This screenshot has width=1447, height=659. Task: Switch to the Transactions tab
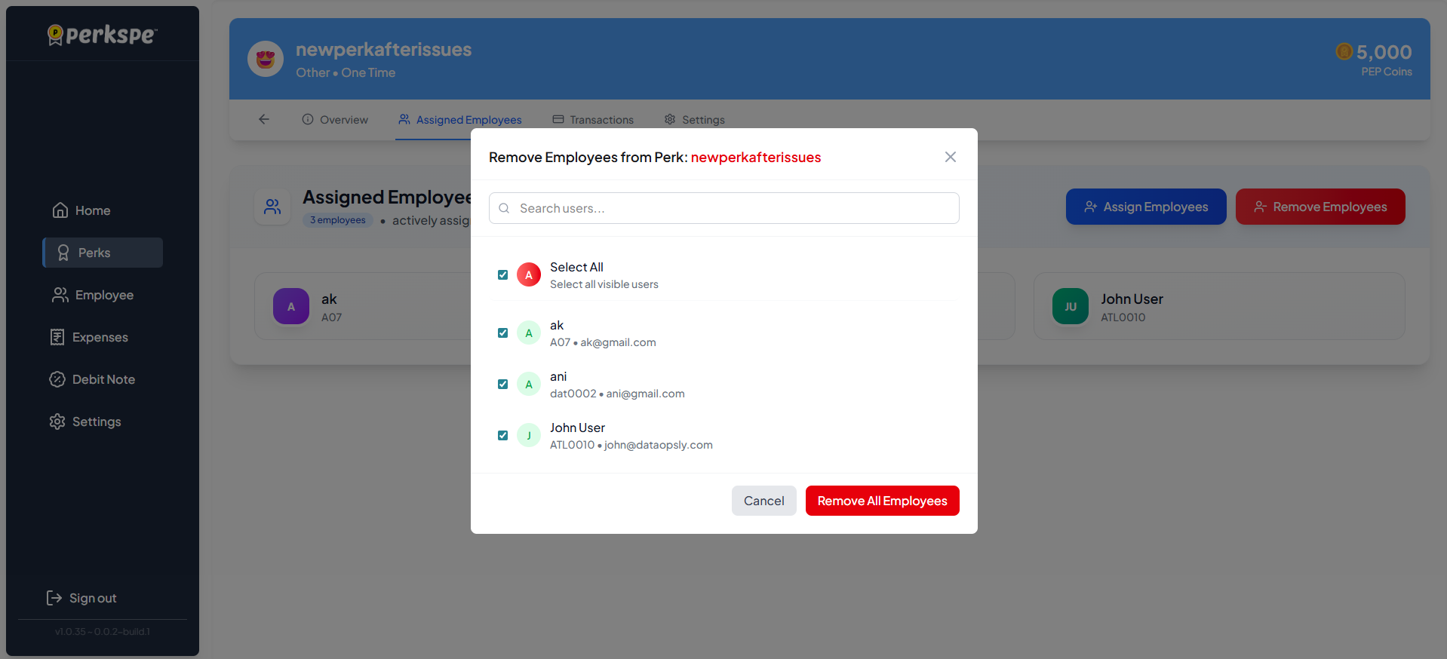pos(593,120)
